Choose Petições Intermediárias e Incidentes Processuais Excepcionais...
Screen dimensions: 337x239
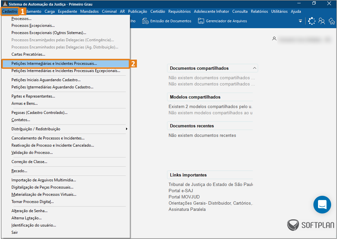tap(66, 71)
